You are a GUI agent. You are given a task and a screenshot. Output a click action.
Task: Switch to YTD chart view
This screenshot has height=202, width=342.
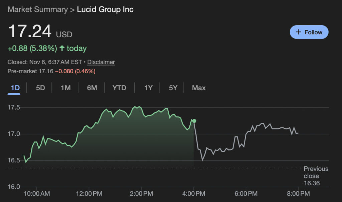[119, 88]
